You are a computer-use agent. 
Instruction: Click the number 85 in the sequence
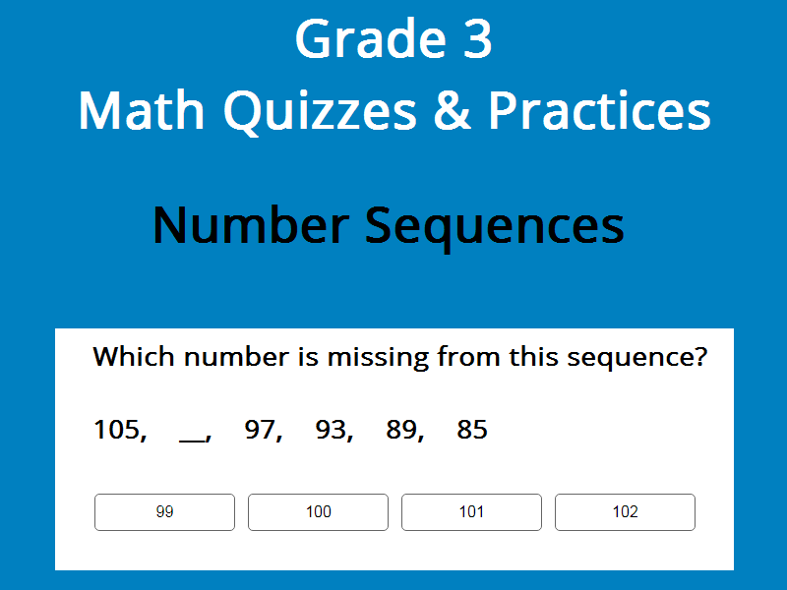[x=472, y=430]
